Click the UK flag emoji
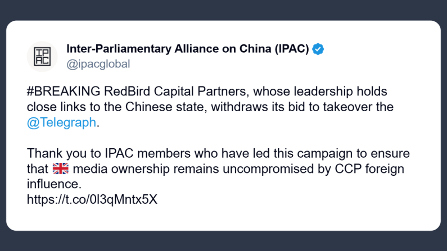447x251 pixels. [59, 168]
